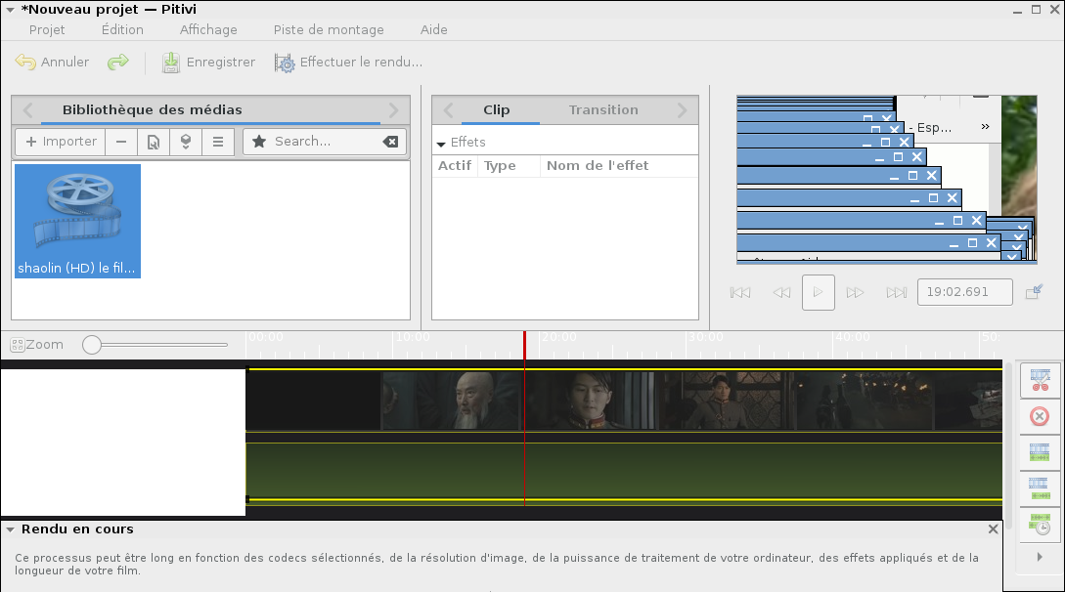Jump to end of timeline

pyautogui.click(x=897, y=292)
